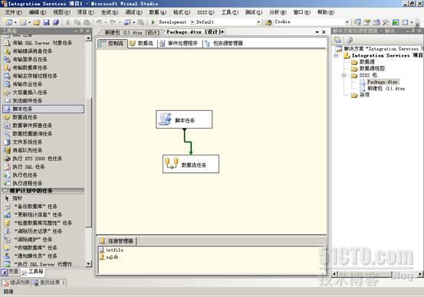Open the 视图 menu

pyautogui.click(x=61, y=12)
